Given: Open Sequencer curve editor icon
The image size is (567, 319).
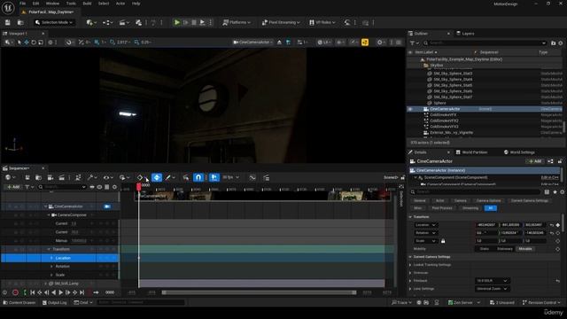Looking at the screenshot, I should tap(252, 177).
